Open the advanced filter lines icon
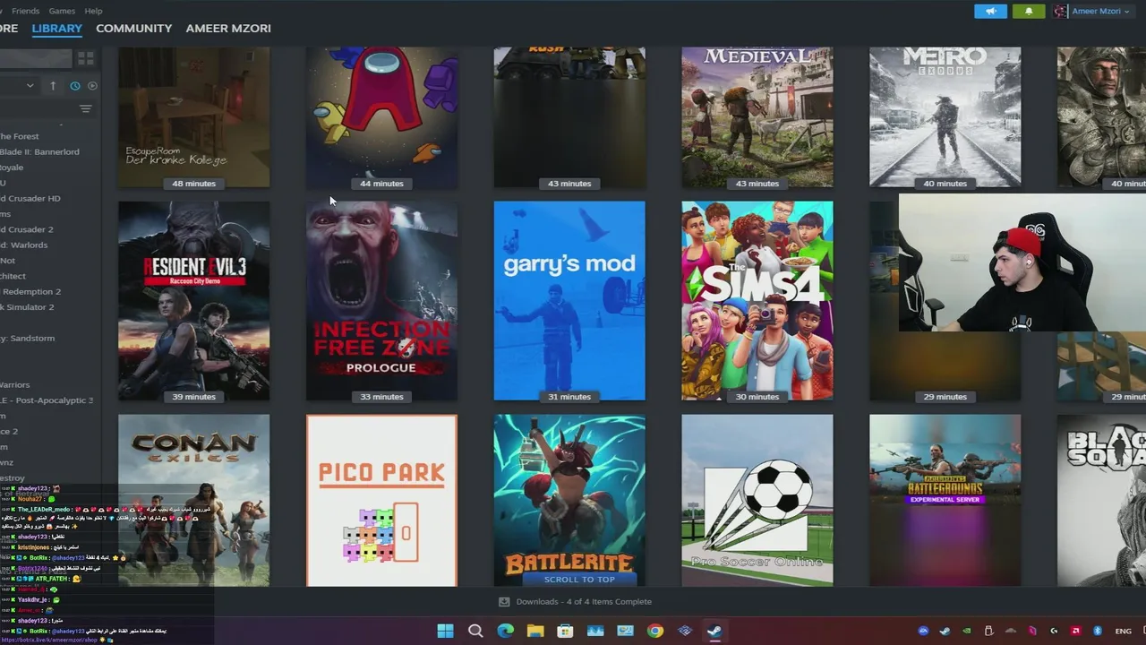The width and height of the screenshot is (1146, 645). pos(86,108)
